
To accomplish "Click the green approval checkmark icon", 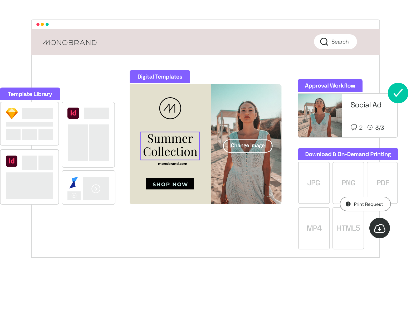I will click(398, 93).
